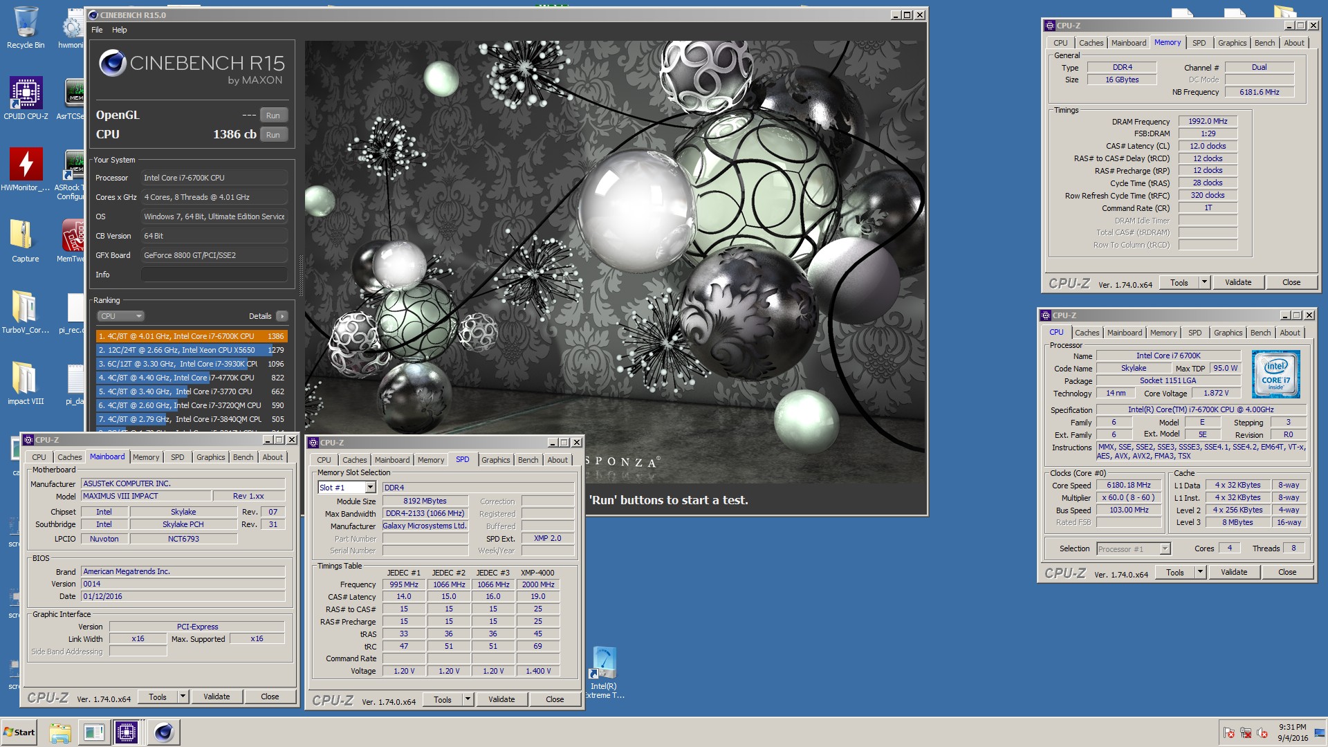
Task: Launch the CPUID CPU-Z desktop shortcut
Action: (x=26, y=98)
